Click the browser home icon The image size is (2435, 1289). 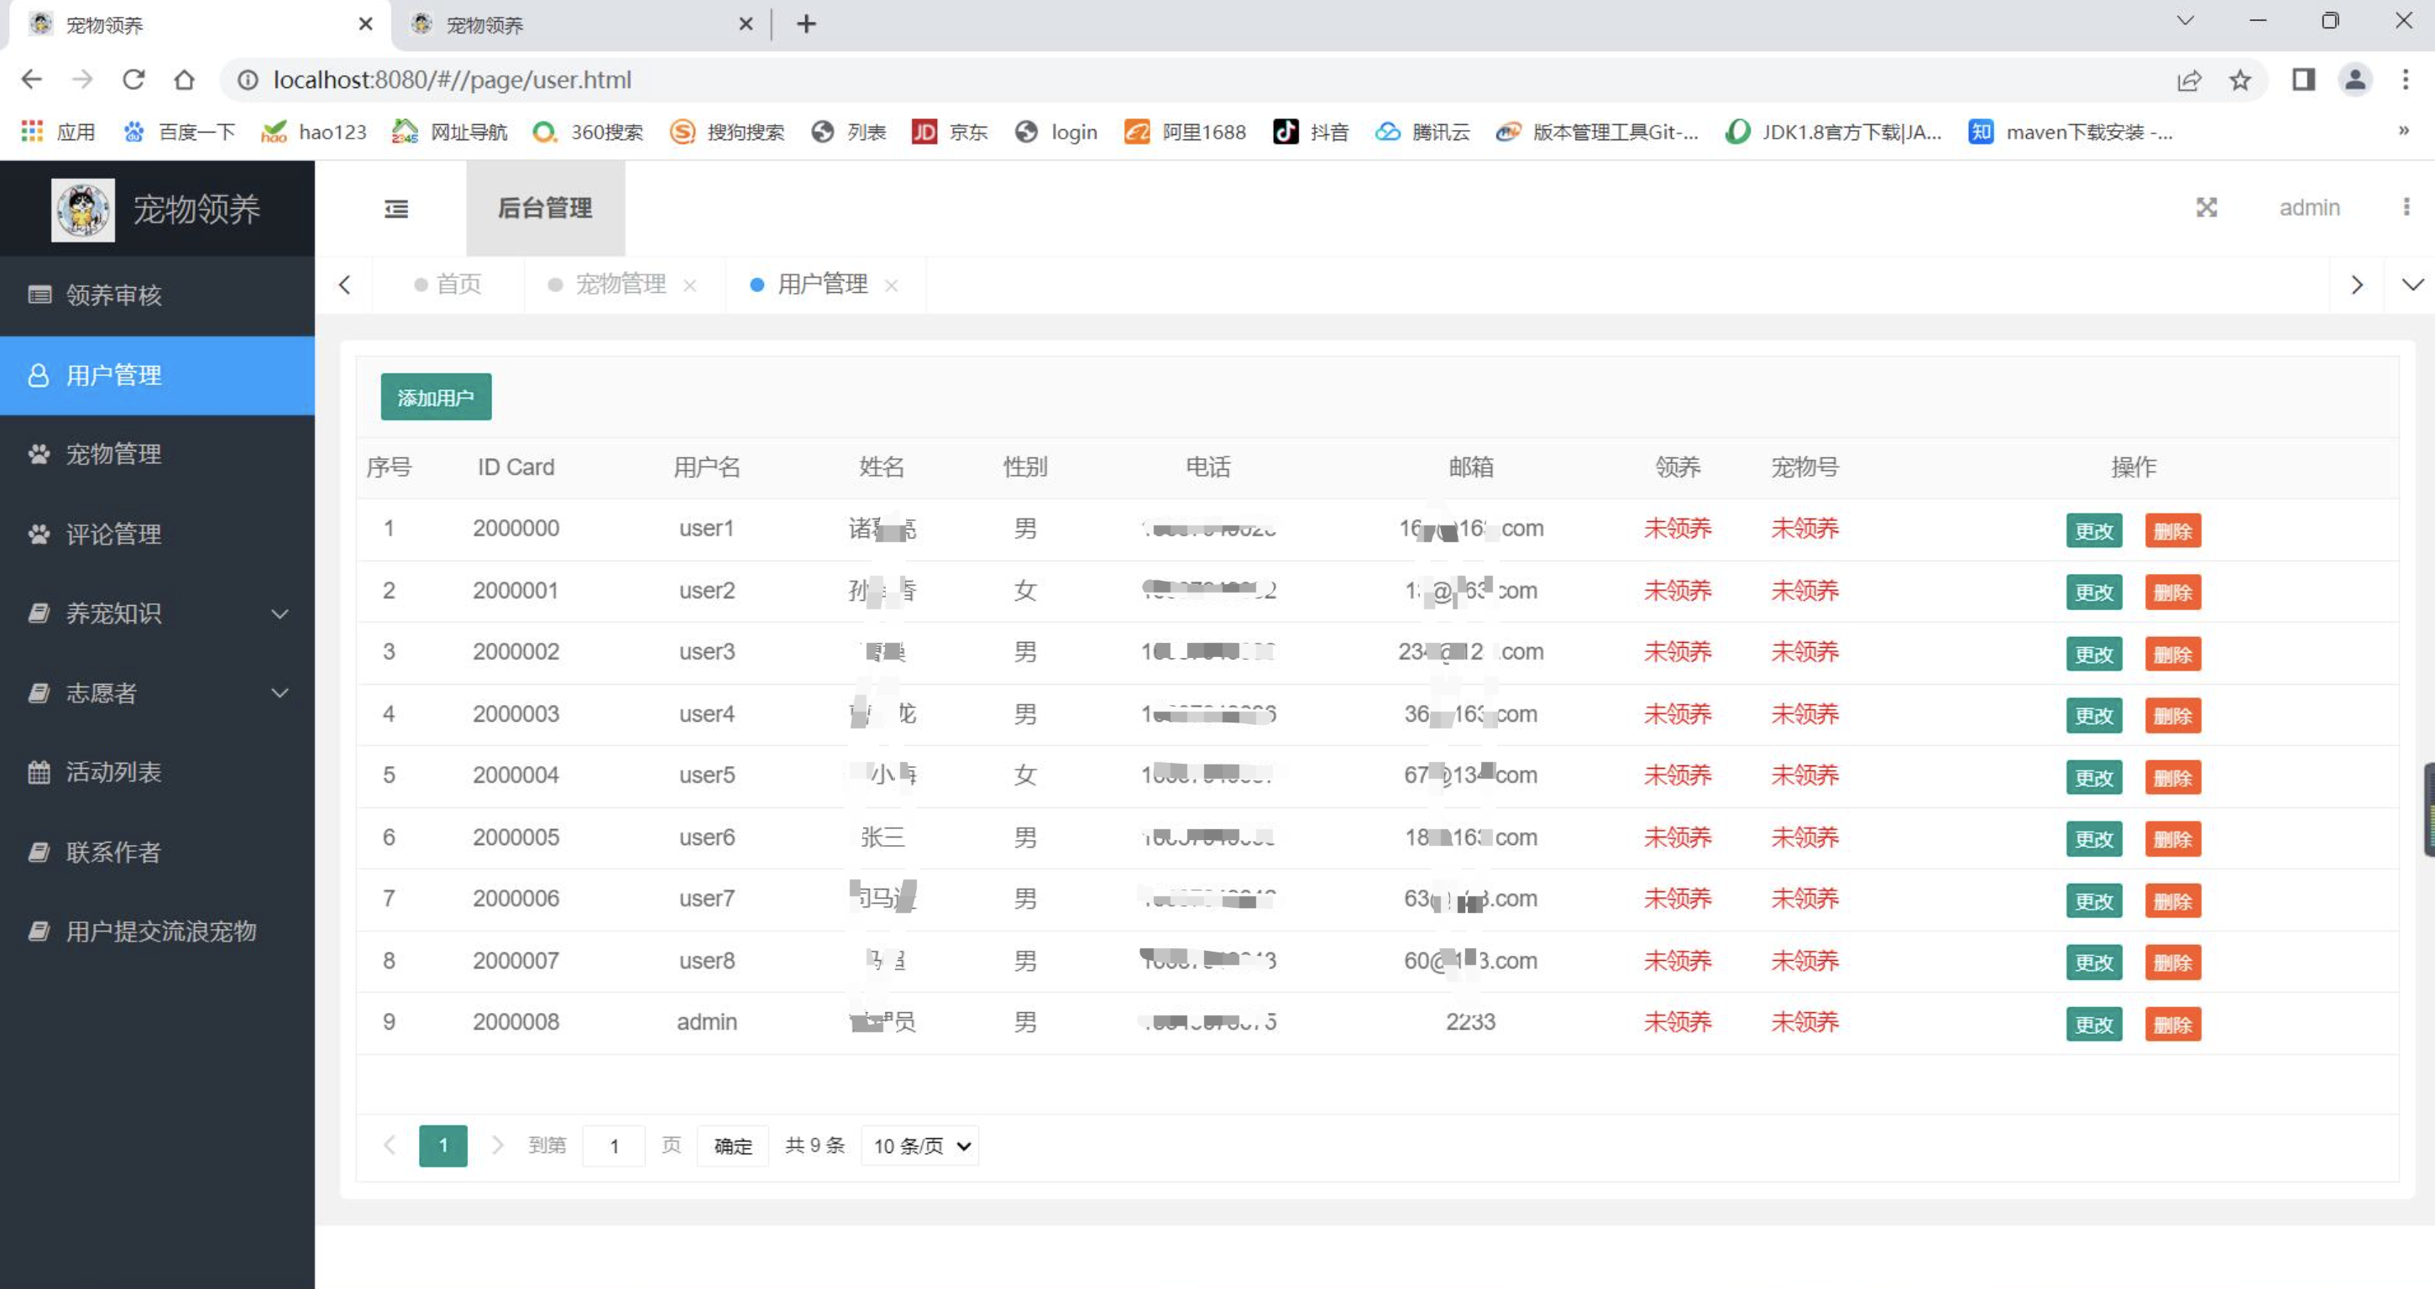tap(185, 80)
